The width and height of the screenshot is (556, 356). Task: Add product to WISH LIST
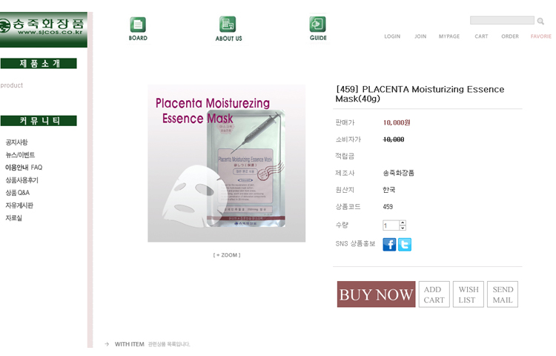(x=468, y=294)
